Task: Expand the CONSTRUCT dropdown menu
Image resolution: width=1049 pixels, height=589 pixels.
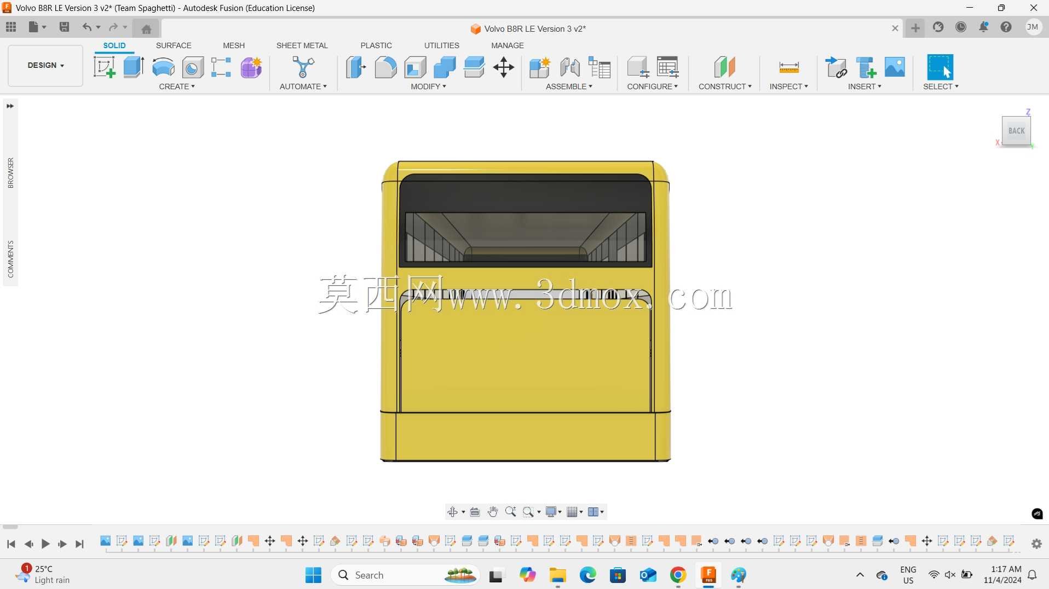Action: pos(725,86)
